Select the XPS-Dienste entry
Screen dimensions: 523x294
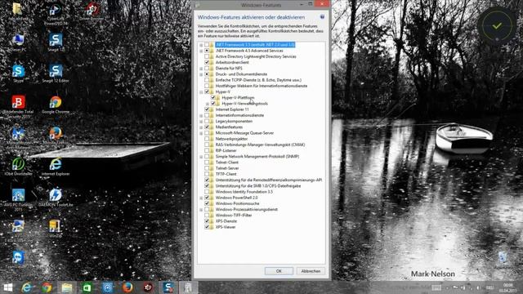pos(226,221)
